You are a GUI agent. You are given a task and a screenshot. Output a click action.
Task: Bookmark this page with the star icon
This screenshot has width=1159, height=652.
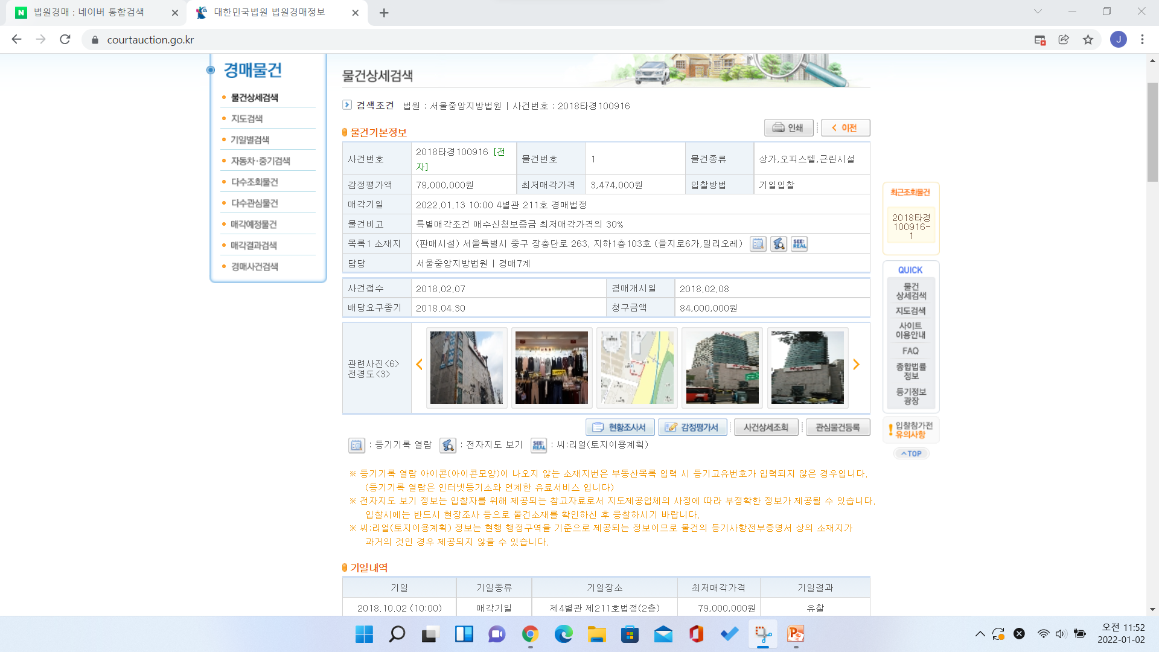(x=1088, y=39)
